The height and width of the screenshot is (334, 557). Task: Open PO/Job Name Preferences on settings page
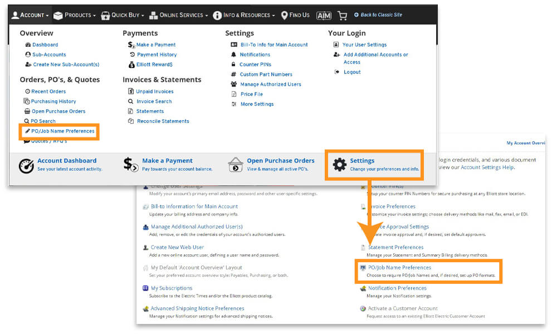pyautogui.click(x=399, y=268)
